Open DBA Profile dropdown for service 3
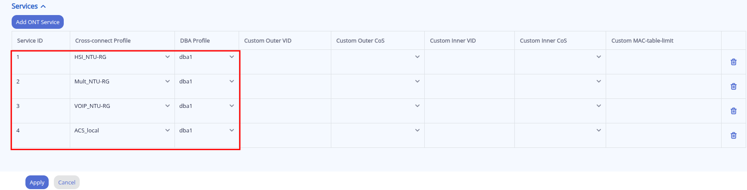 pos(206,106)
